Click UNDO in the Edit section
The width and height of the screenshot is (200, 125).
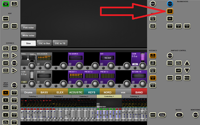[6, 19]
